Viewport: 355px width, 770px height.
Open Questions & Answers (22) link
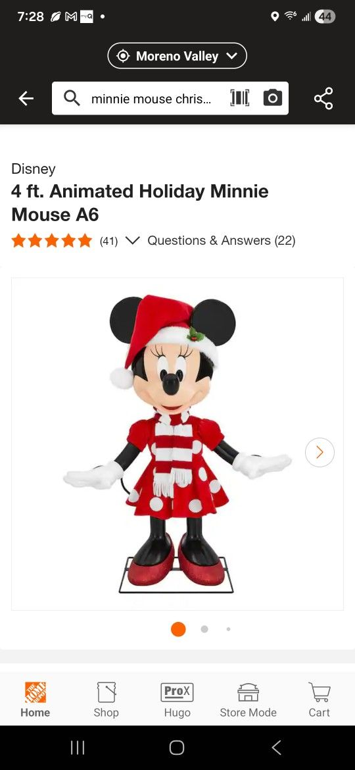(x=222, y=241)
